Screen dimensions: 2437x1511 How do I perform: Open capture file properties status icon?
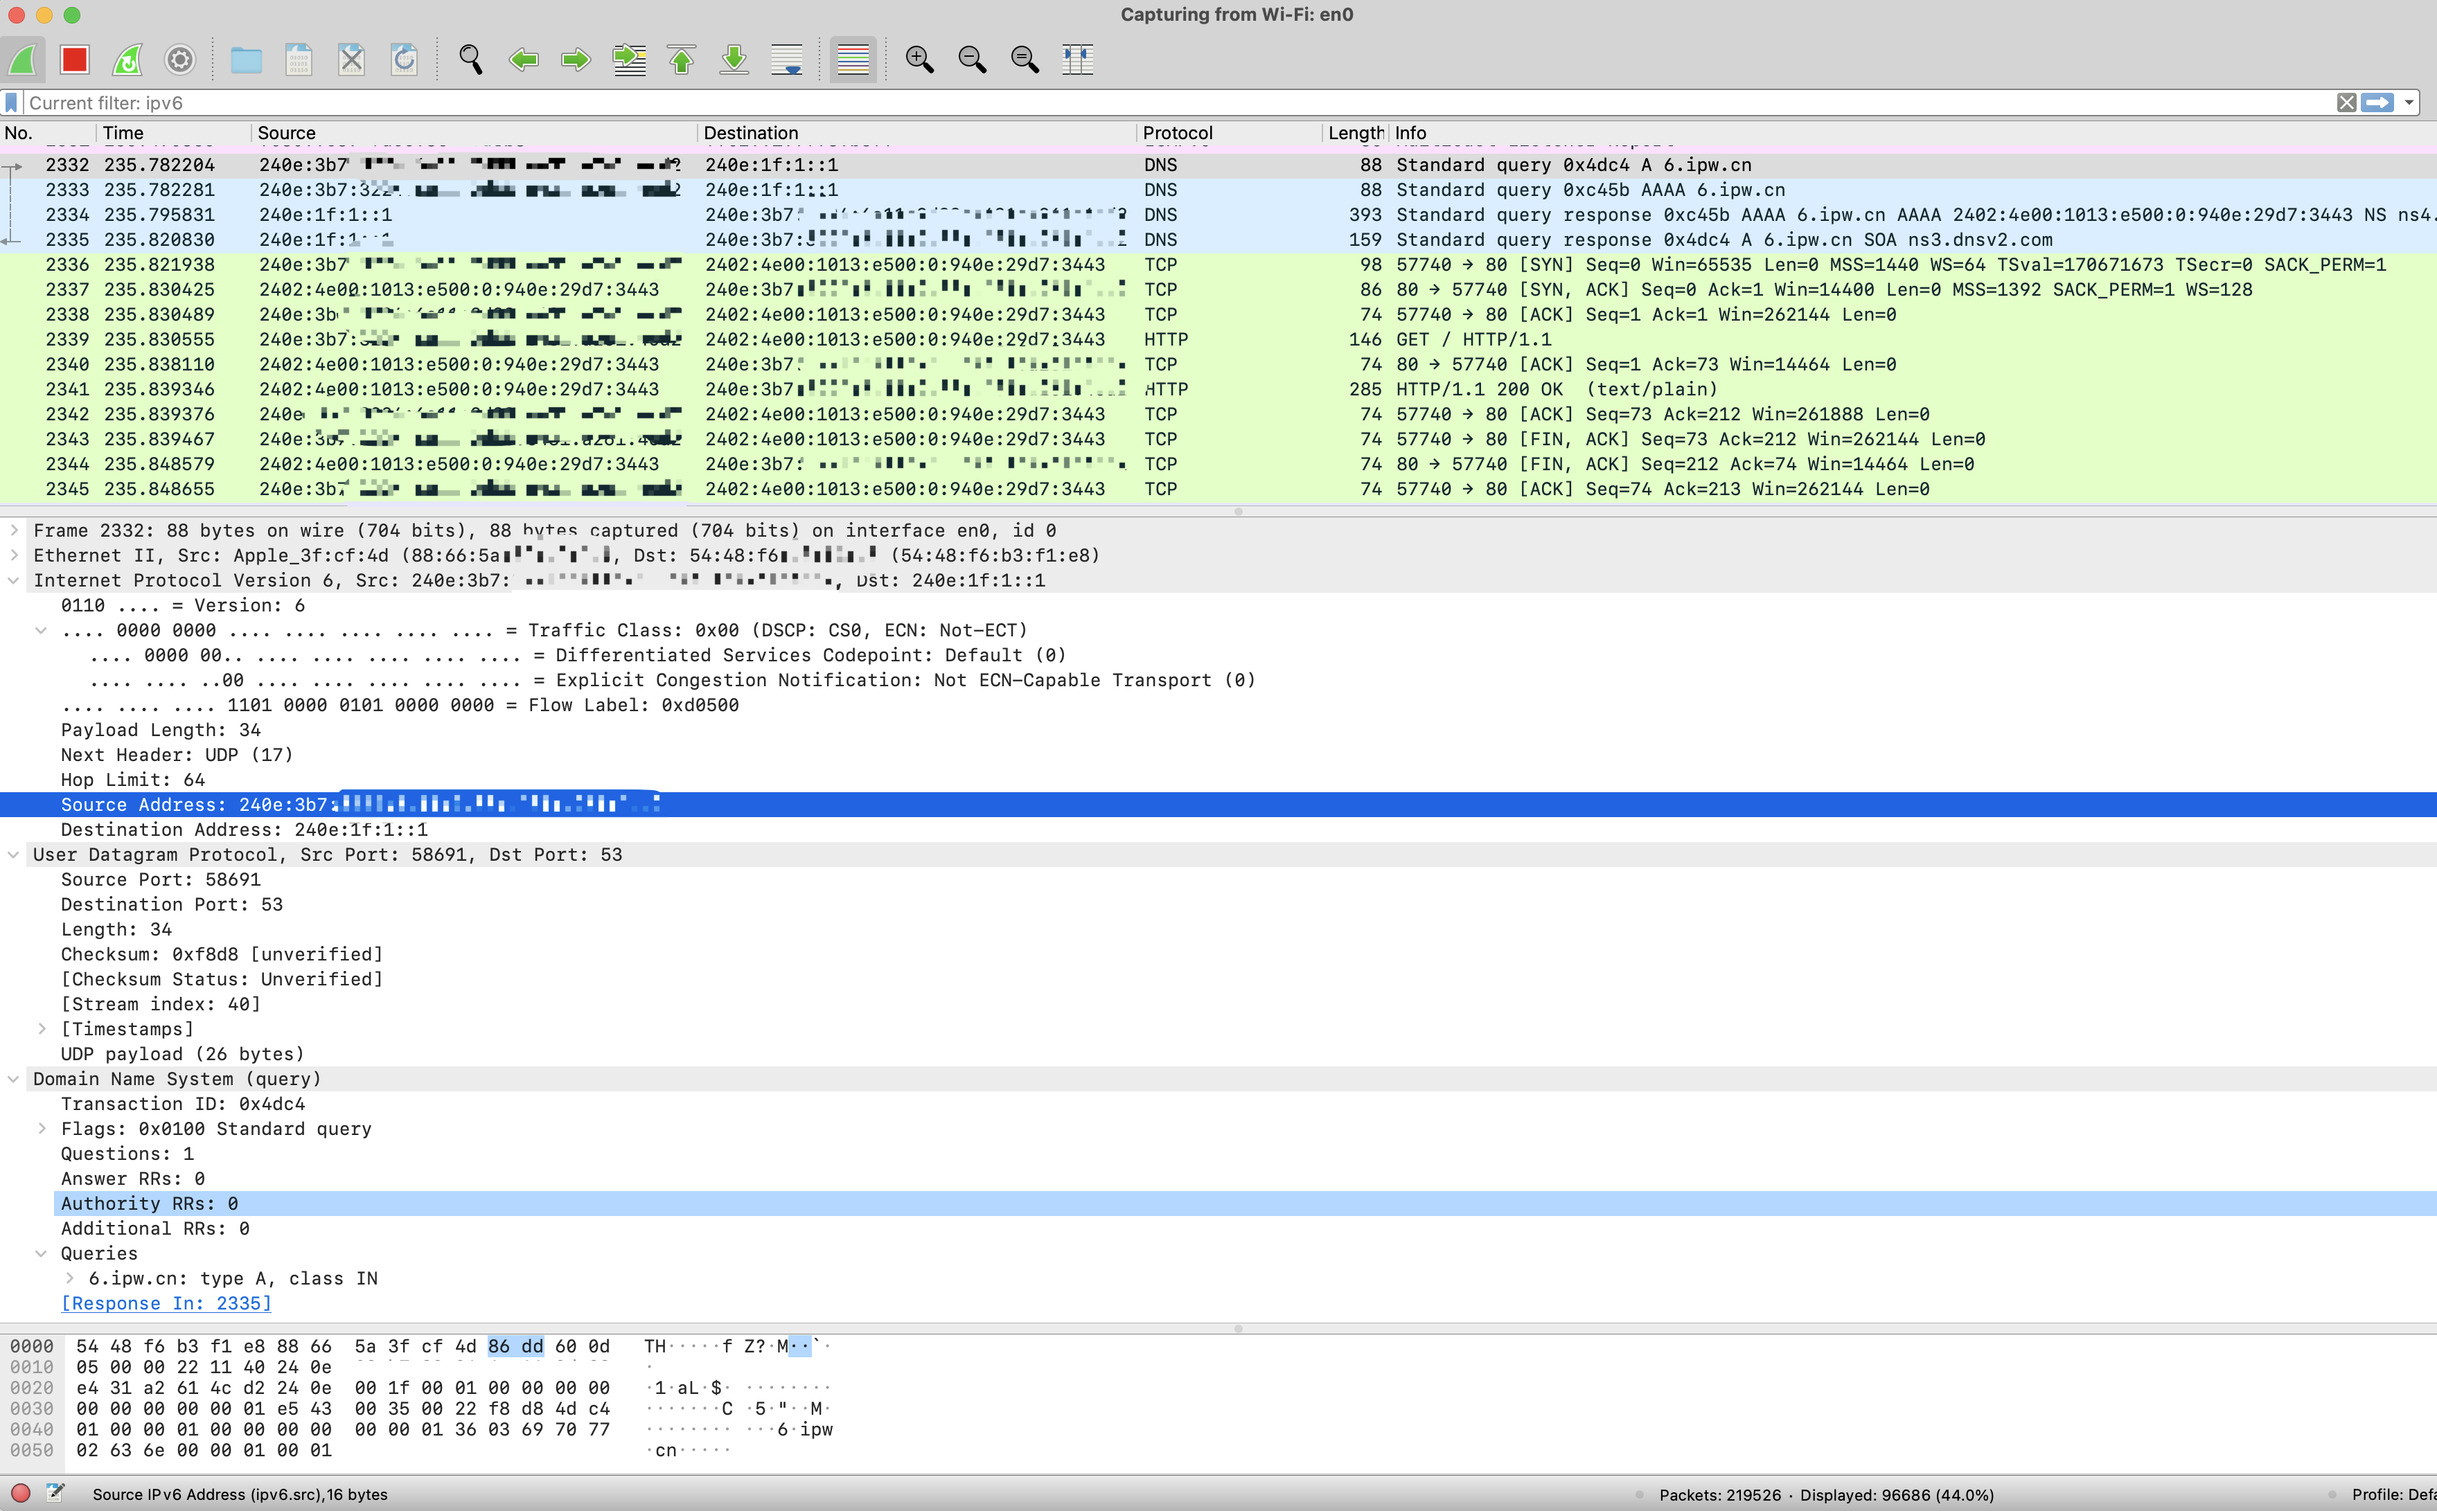click(x=56, y=1494)
